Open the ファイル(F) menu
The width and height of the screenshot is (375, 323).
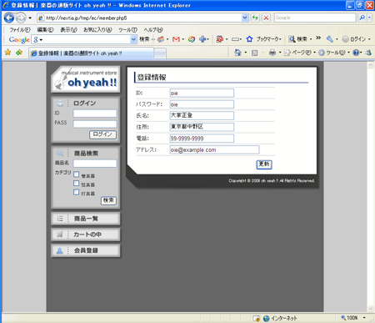click(x=20, y=30)
